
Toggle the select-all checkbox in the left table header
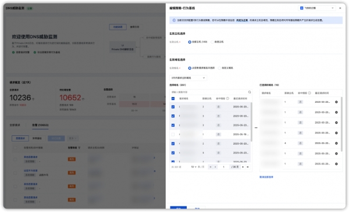click(x=173, y=98)
